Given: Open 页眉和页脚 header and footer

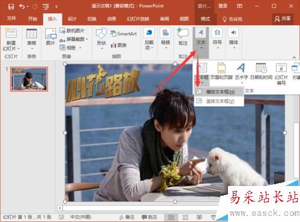Looking at the screenshot, I should 221,71.
